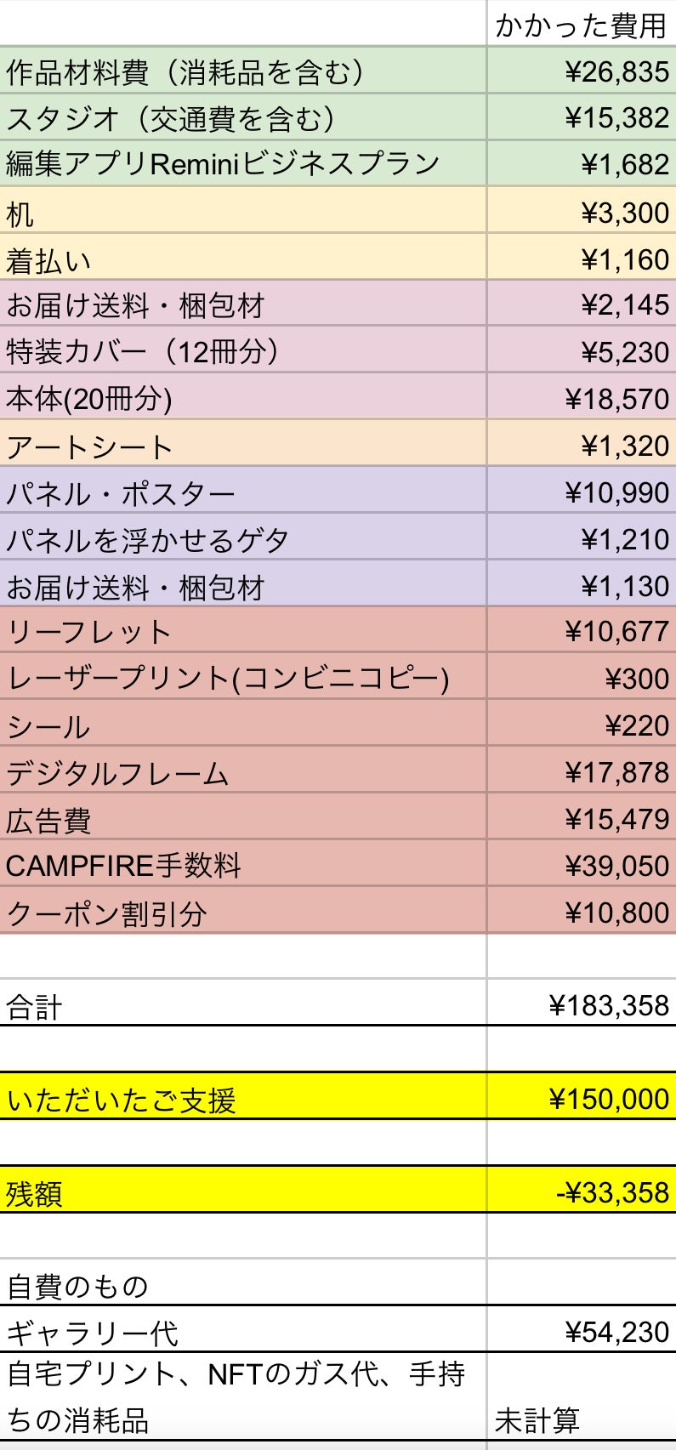This screenshot has width=676, height=1450.
Task: Select the ¥1,130 shipping cost cell
Action: tap(582, 585)
